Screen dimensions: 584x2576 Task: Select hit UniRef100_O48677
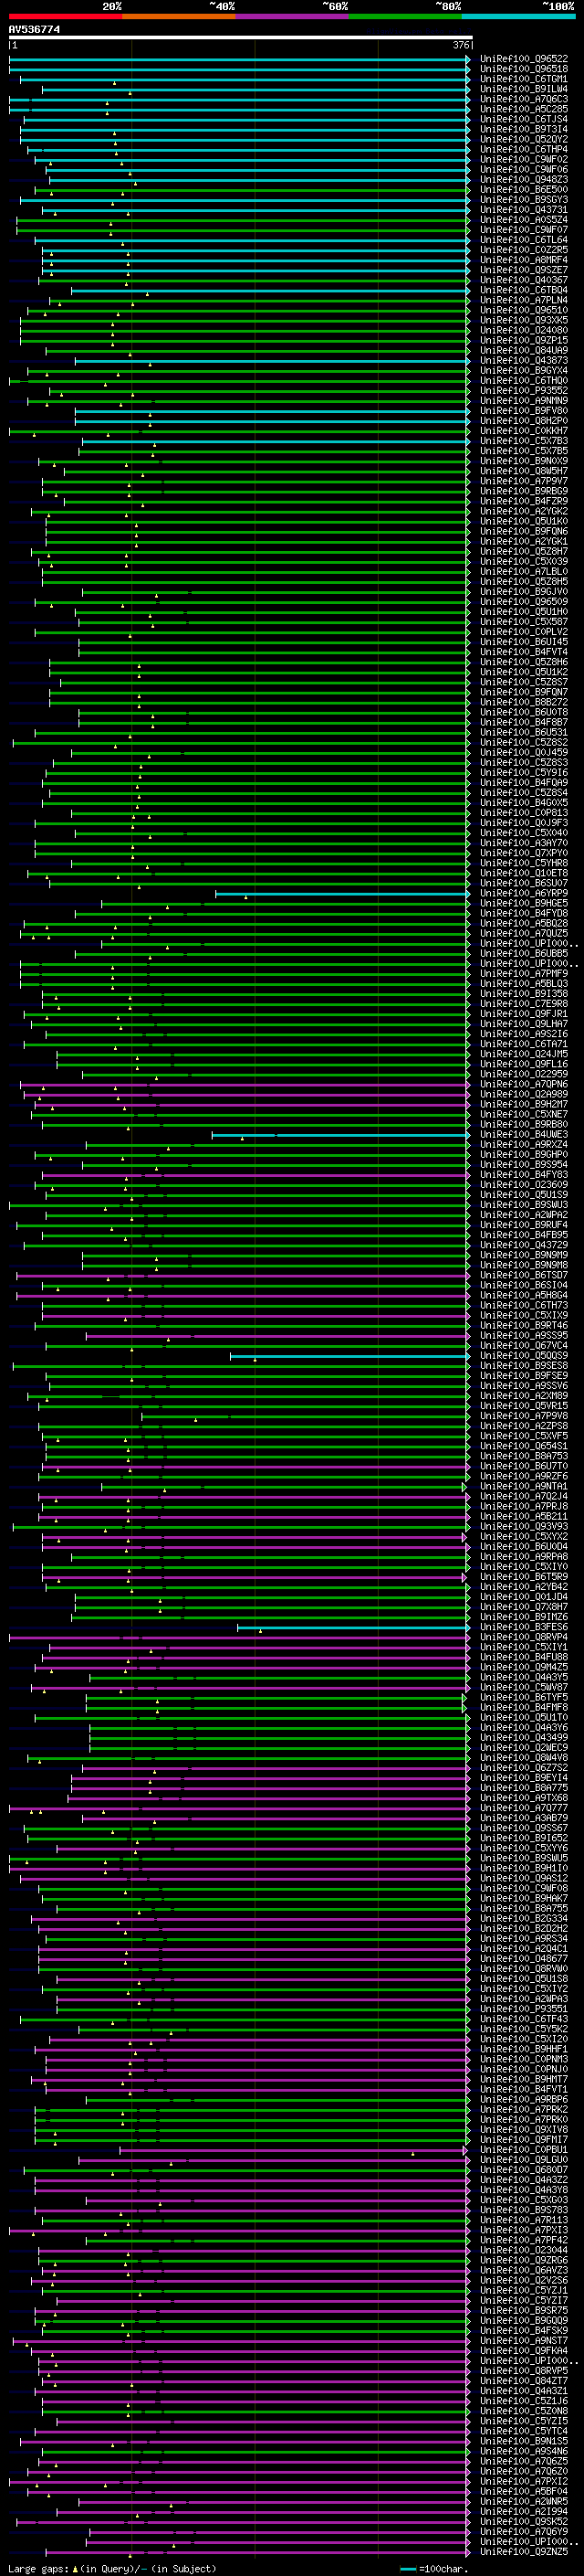524,1959
